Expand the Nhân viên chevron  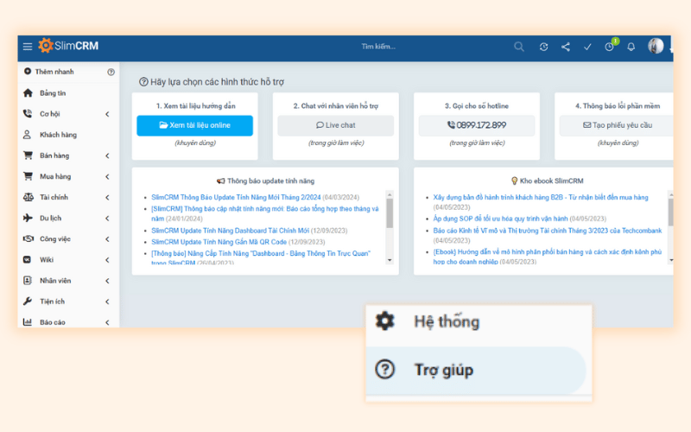pos(107,281)
